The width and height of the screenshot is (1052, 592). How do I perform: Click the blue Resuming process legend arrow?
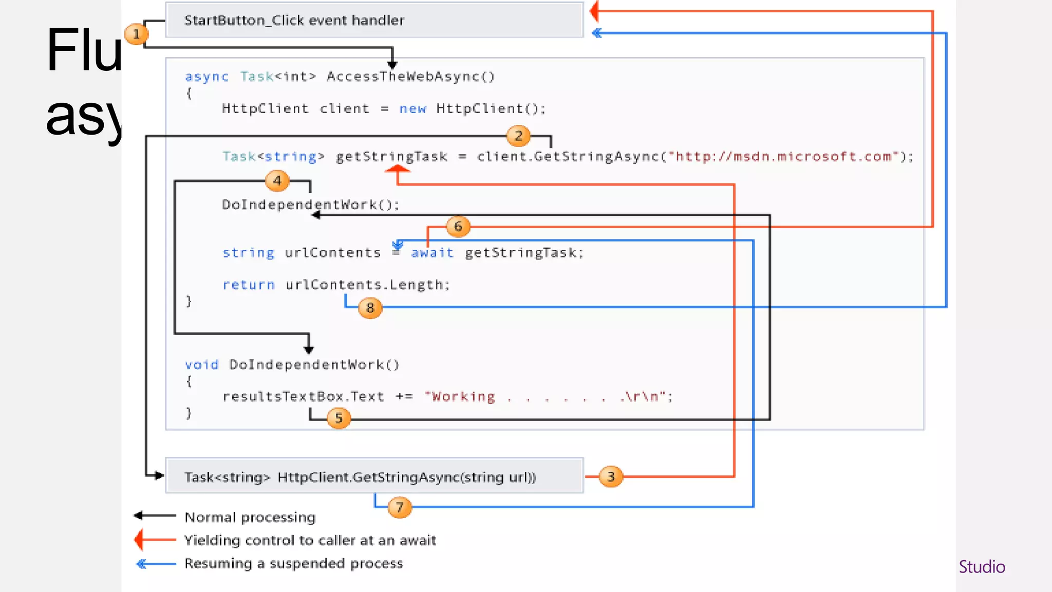point(156,564)
